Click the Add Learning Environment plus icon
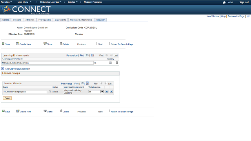 tap(3, 69)
